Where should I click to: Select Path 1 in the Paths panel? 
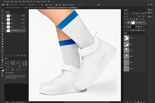coord(134,38)
